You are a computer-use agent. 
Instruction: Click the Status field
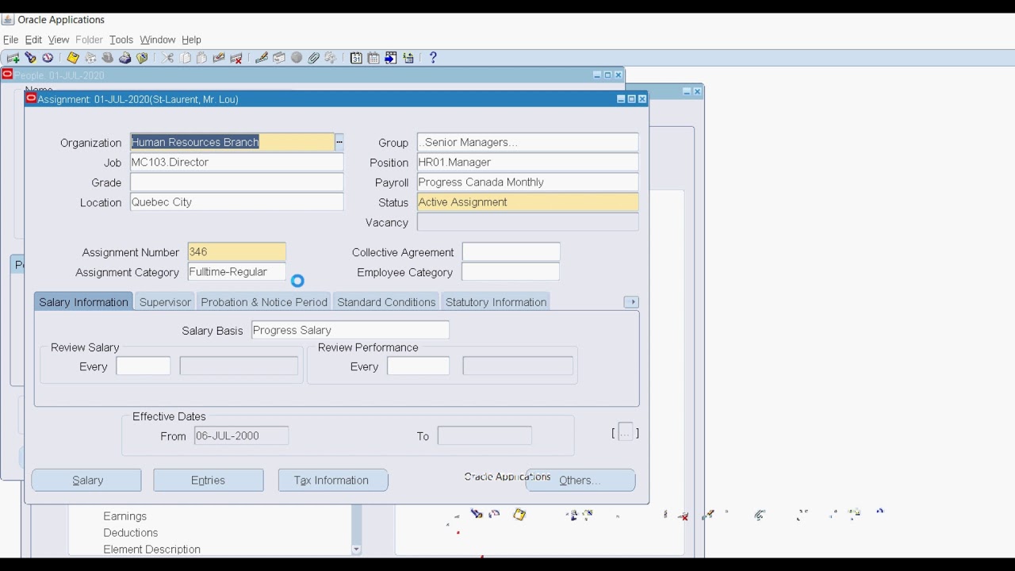tap(527, 202)
